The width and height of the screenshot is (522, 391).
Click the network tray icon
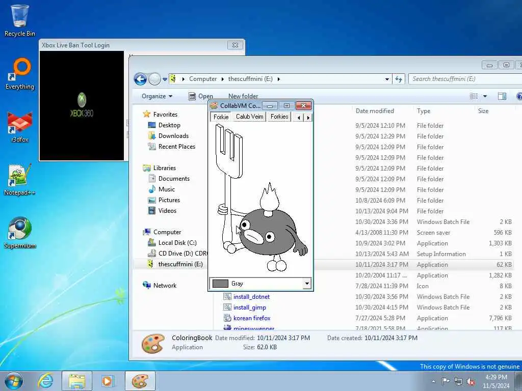pyautogui.click(x=458, y=381)
